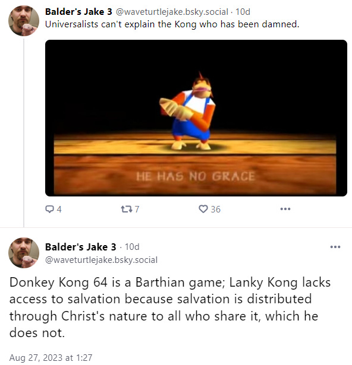This screenshot has height=365, width=352.
Task: Open the more options dots on the second post
Action: coord(335,247)
